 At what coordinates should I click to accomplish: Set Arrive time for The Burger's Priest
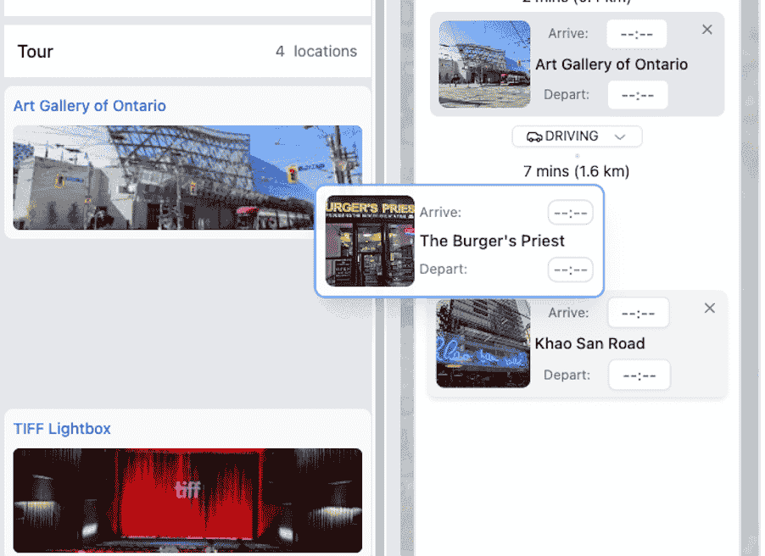[570, 213]
